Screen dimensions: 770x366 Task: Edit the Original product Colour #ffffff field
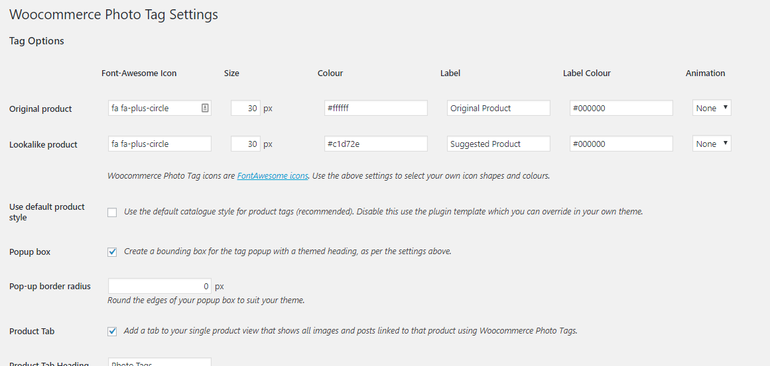pos(375,109)
